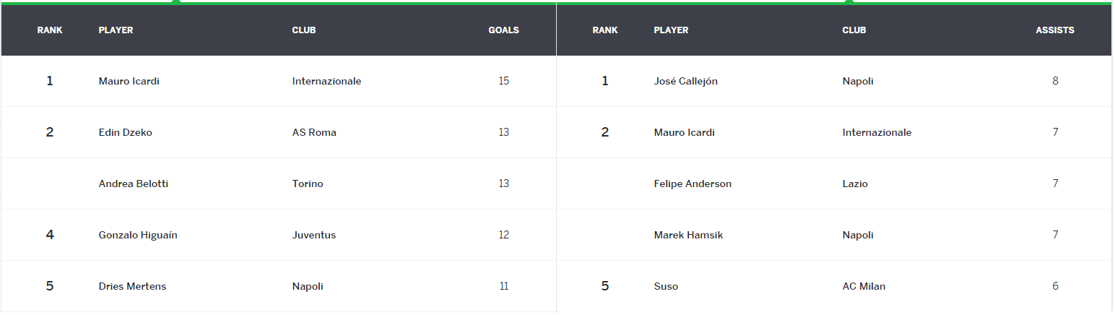This screenshot has width=1115, height=315.
Task: Open José Callejón's player entry
Action: click(x=685, y=81)
